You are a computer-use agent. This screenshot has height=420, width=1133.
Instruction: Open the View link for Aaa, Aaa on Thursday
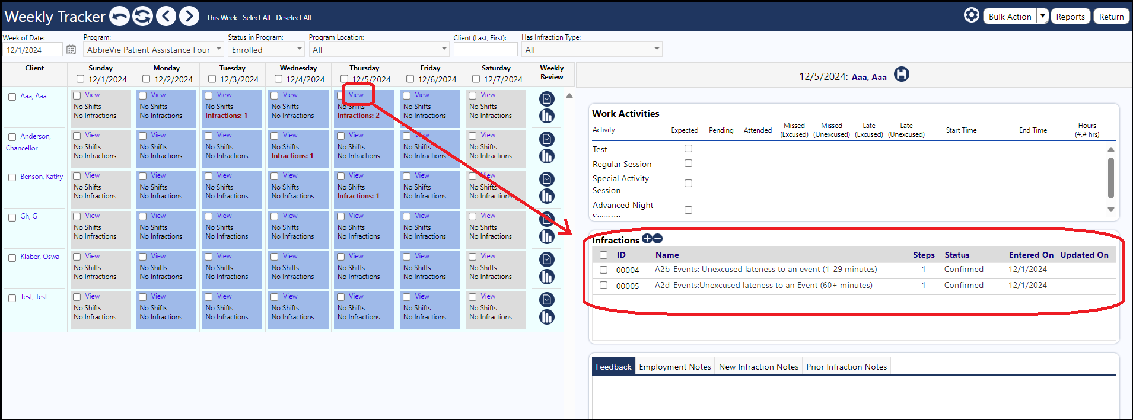coord(356,95)
